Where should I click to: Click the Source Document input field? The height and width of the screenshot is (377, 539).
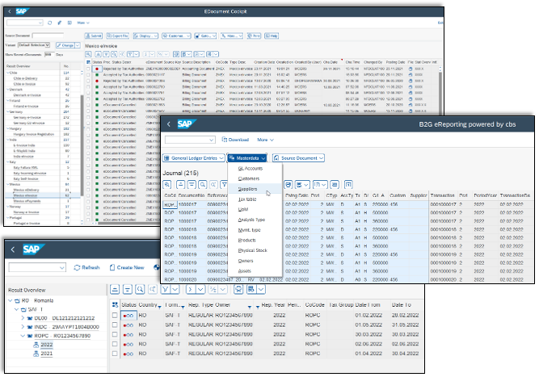point(48,36)
